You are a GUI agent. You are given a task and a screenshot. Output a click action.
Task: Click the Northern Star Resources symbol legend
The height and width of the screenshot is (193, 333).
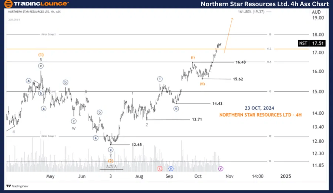pos(34,12)
